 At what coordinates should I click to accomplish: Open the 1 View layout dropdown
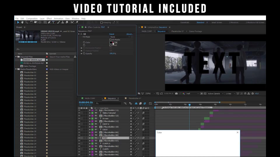point(230,93)
